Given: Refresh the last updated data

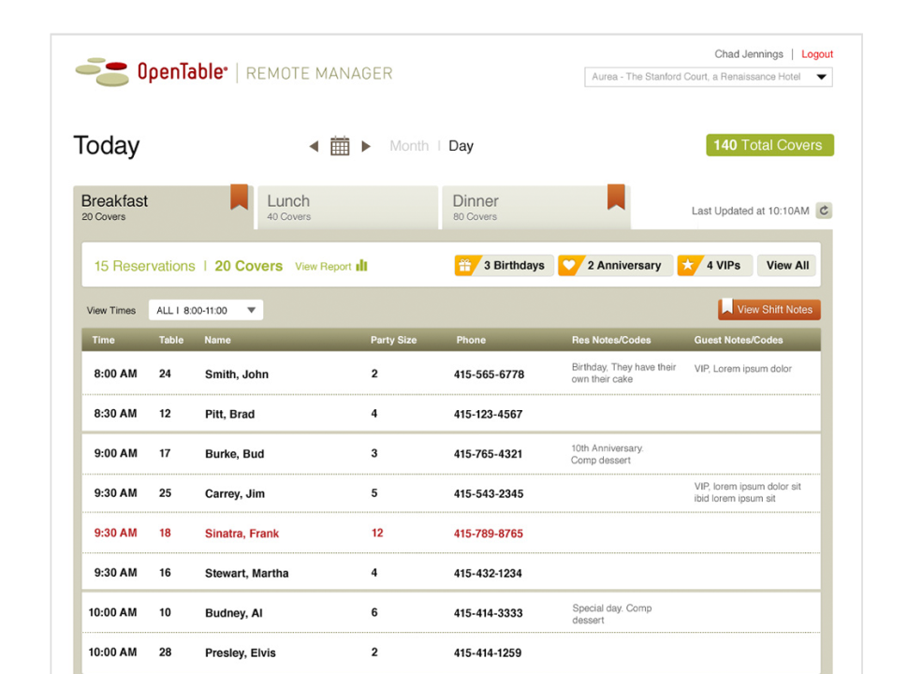Looking at the screenshot, I should tap(824, 211).
